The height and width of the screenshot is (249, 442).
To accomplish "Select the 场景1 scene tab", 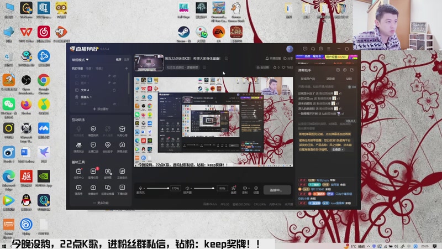I will click(89, 68).
